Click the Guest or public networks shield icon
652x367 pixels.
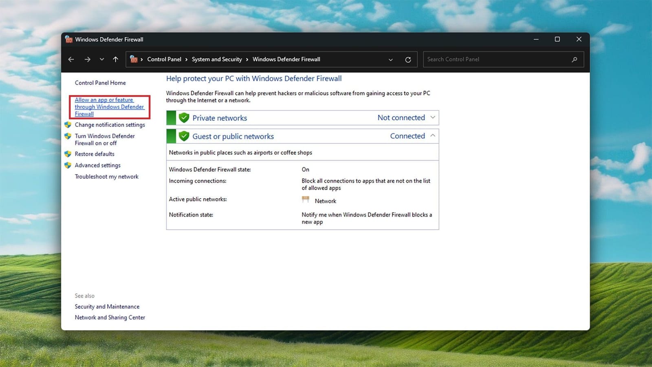pos(184,136)
